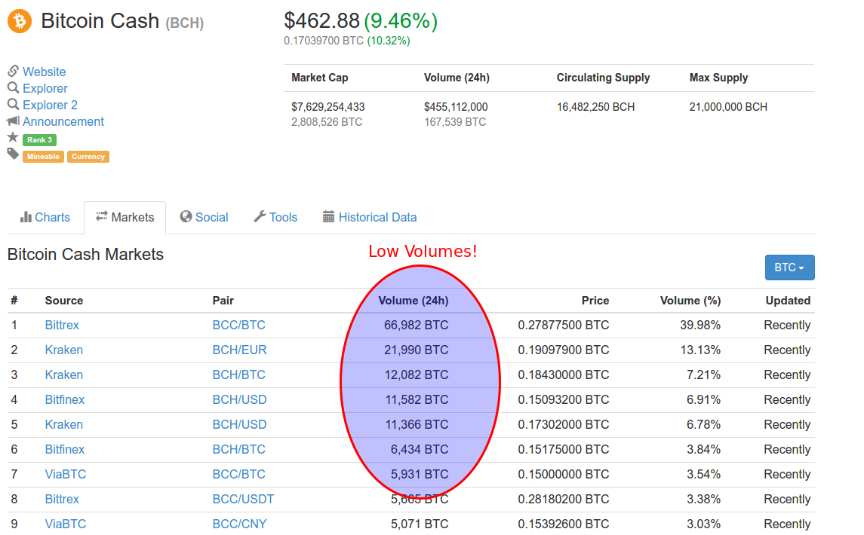Click the star icon next to Rank 3
The width and height of the screenshot is (864, 535).
click(14, 138)
